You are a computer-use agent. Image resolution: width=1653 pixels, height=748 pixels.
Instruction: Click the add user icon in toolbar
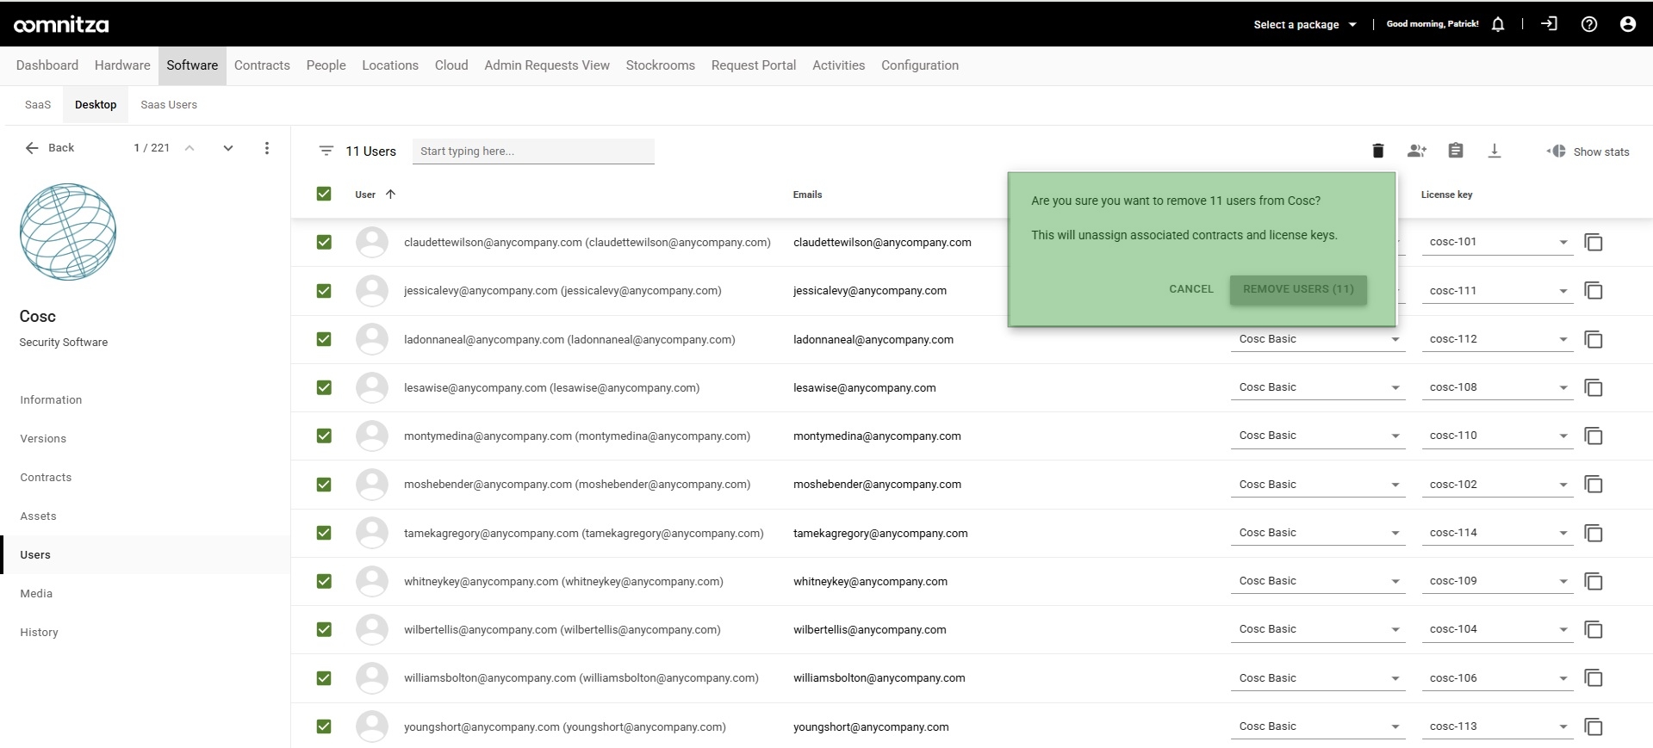[1416, 151]
